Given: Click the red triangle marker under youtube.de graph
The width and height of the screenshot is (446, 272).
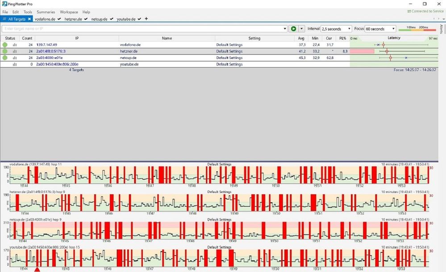Looking at the screenshot, I should tap(37, 269).
